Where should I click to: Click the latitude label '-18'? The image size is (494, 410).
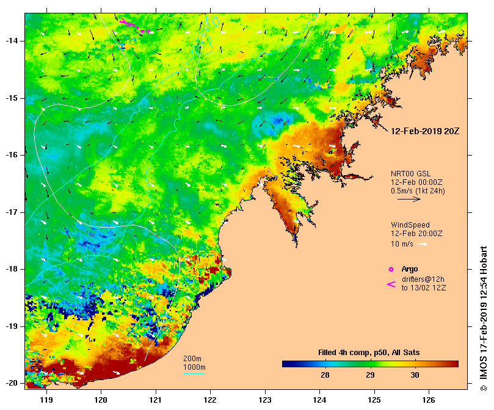[12, 269]
